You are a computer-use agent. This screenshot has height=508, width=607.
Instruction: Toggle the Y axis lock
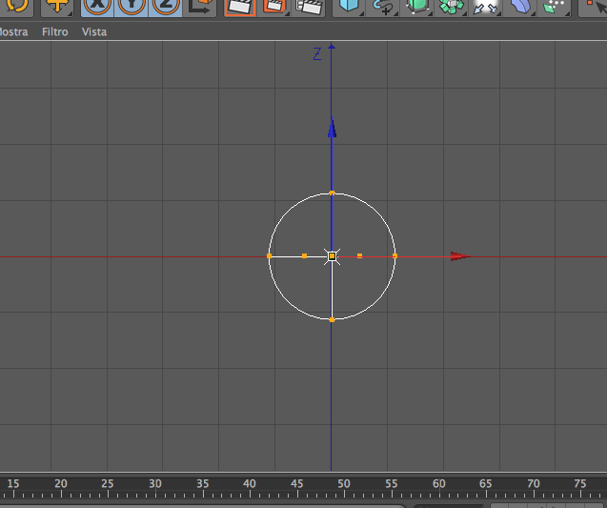tap(132, 6)
